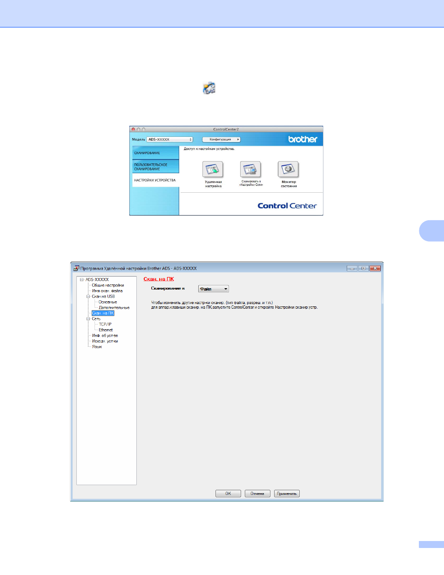Open the Модель ADS-XXXXX dropdown
444x575 pixels.
[x=169, y=139]
